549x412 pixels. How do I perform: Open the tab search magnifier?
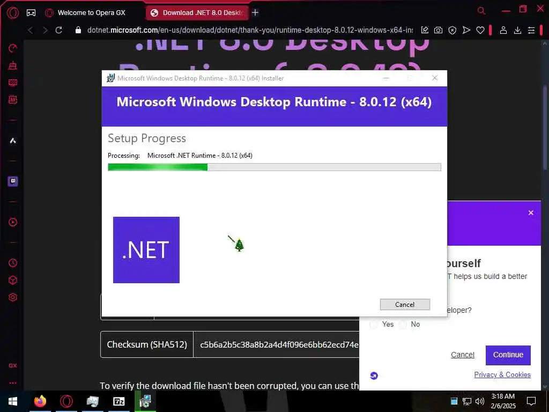(x=481, y=11)
